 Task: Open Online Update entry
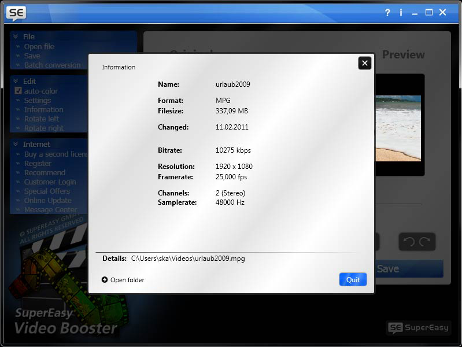click(x=47, y=201)
